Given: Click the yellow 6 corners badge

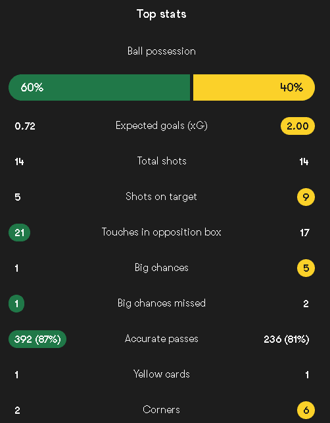Looking at the screenshot, I should [x=306, y=410].
